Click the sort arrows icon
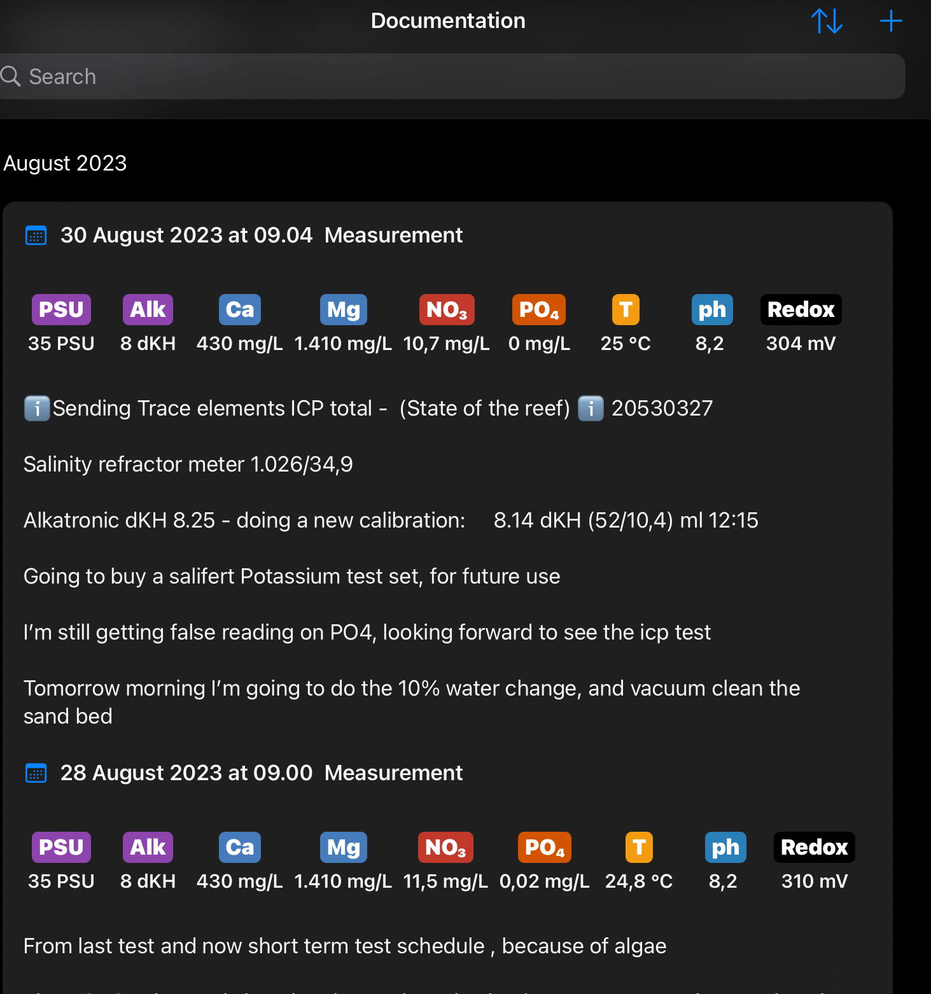This screenshot has height=994, width=931. (827, 21)
